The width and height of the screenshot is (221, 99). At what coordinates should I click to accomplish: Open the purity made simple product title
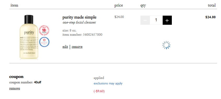[x=79, y=17]
